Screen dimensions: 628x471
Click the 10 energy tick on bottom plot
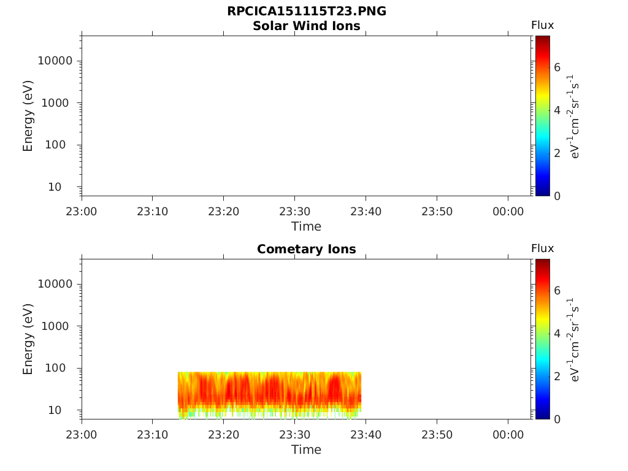pyautogui.click(x=55, y=410)
